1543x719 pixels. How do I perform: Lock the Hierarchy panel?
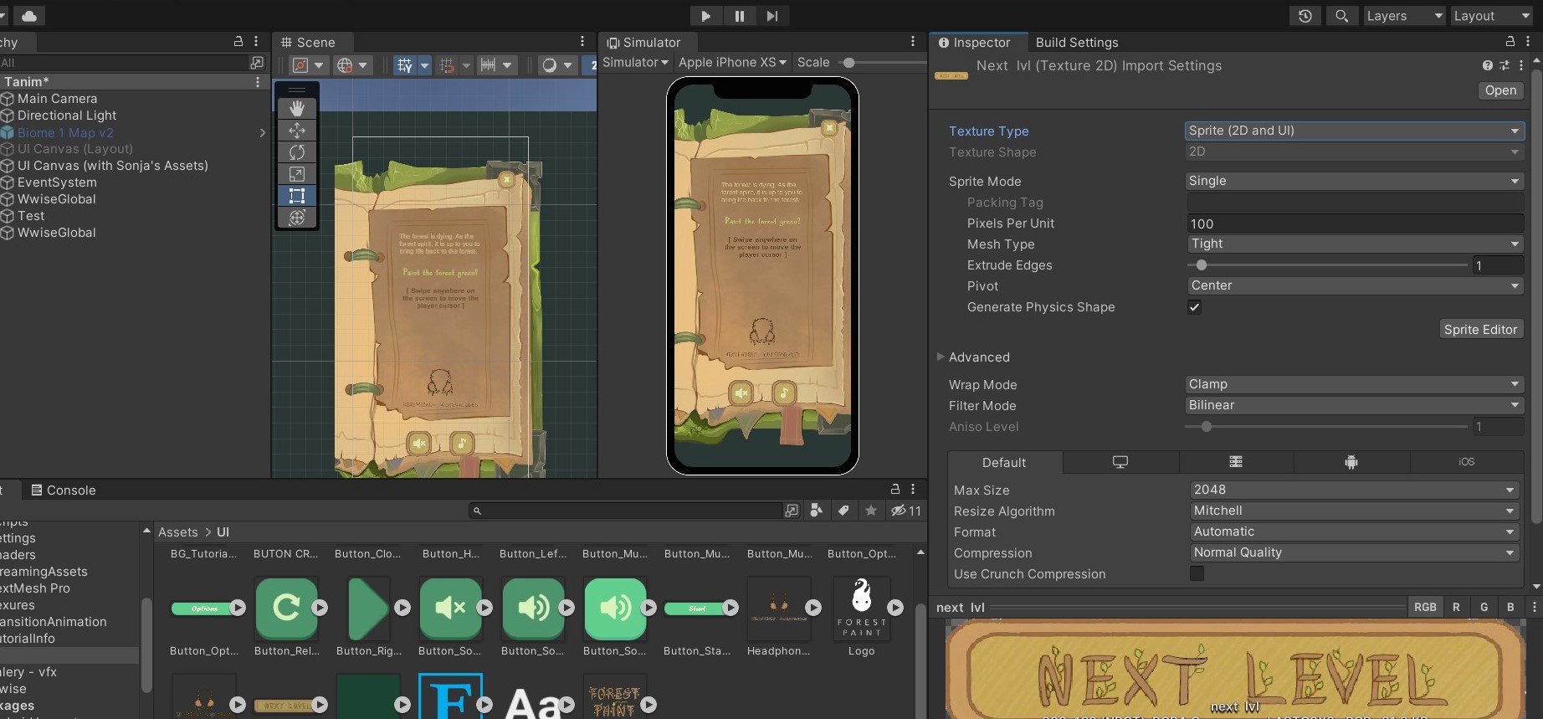[238, 41]
